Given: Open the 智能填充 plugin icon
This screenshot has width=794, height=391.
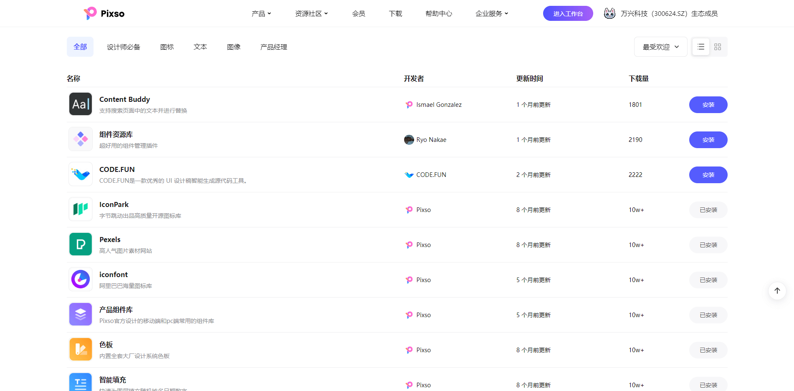Looking at the screenshot, I should (81, 382).
